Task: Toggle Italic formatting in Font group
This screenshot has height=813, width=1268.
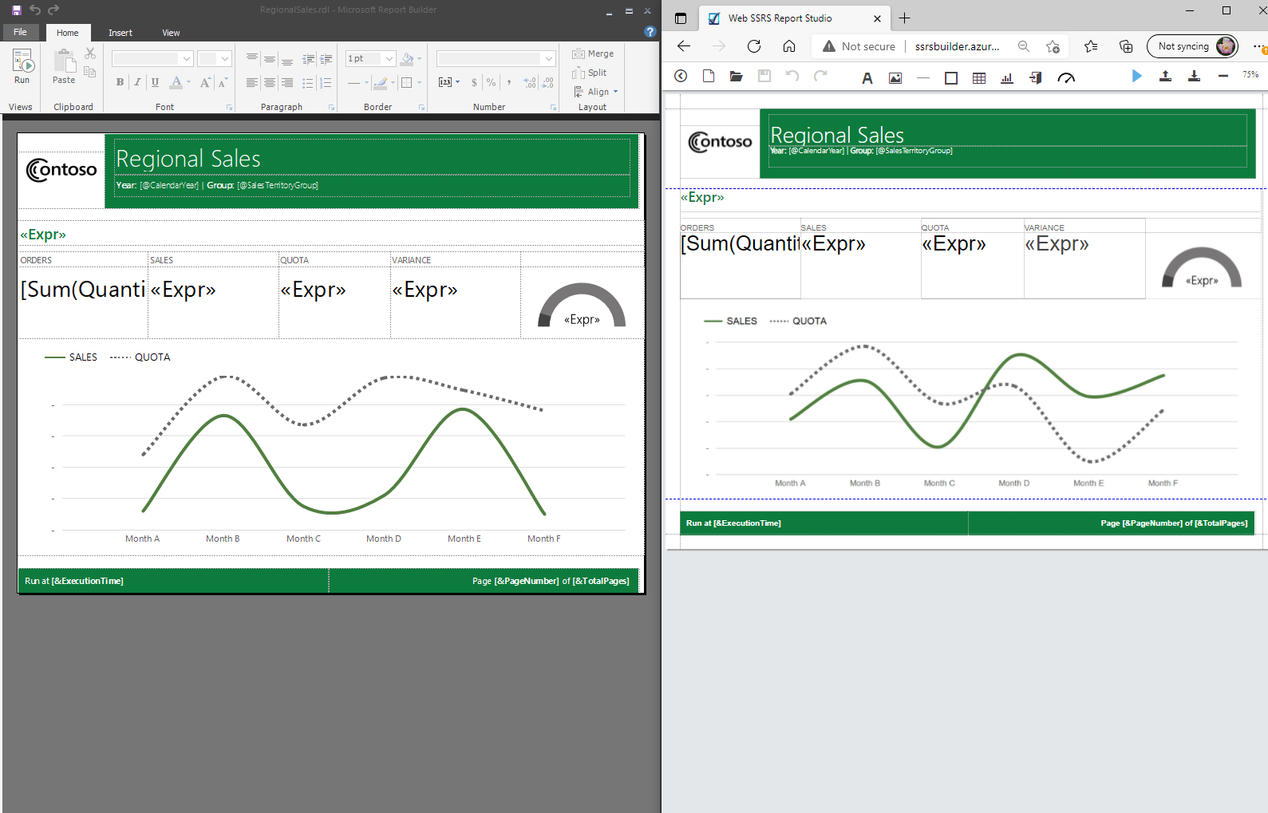Action: coord(137,82)
